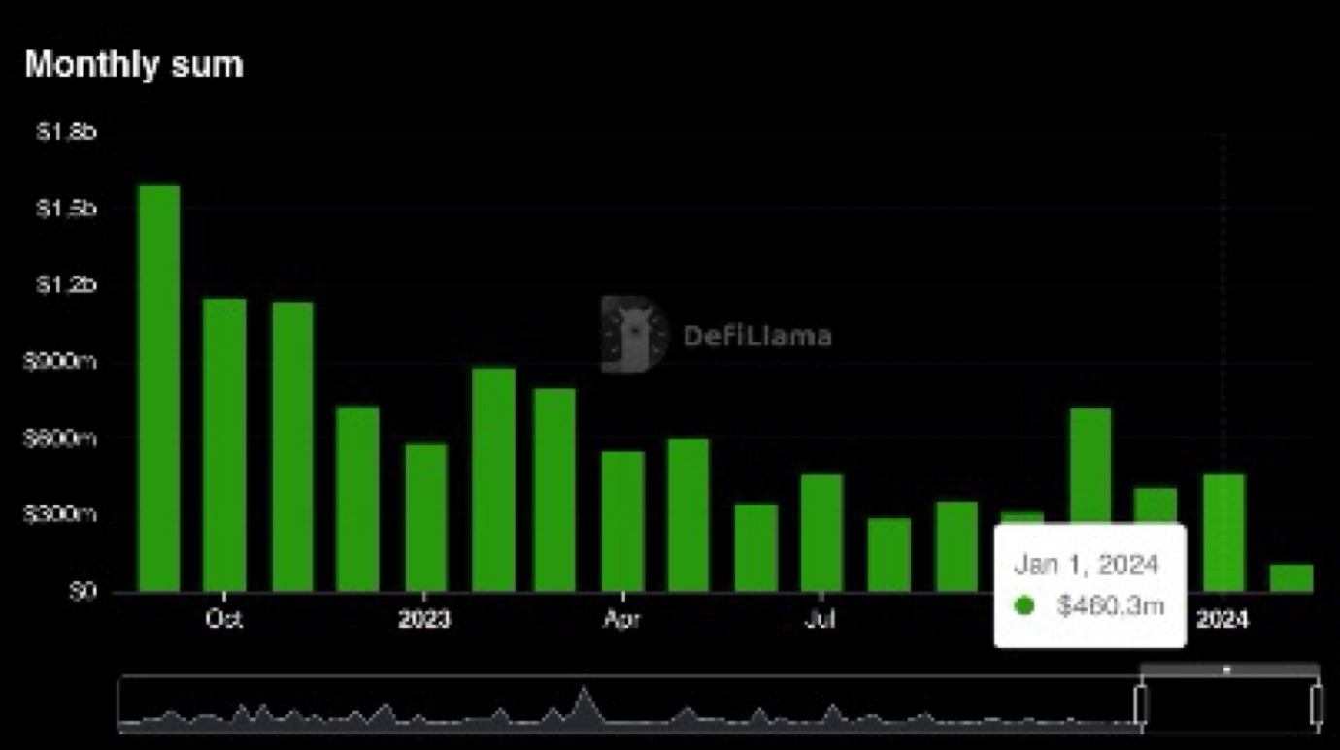Click the top grip of the range selector
Image resolution: width=1340 pixels, height=750 pixels.
[1227, 669]
